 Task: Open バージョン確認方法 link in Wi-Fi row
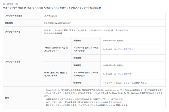(123, 74)
